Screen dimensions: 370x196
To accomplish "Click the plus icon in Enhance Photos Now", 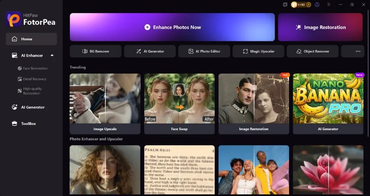I will click(x=147, y=27).
